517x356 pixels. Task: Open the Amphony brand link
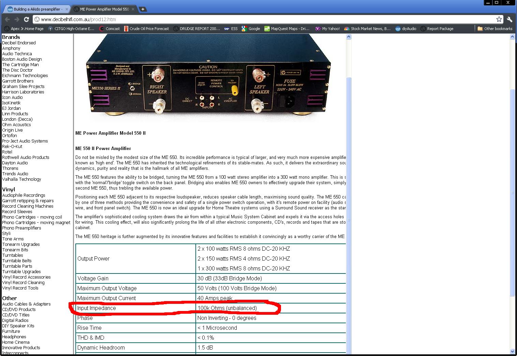(x=11, y=48)
